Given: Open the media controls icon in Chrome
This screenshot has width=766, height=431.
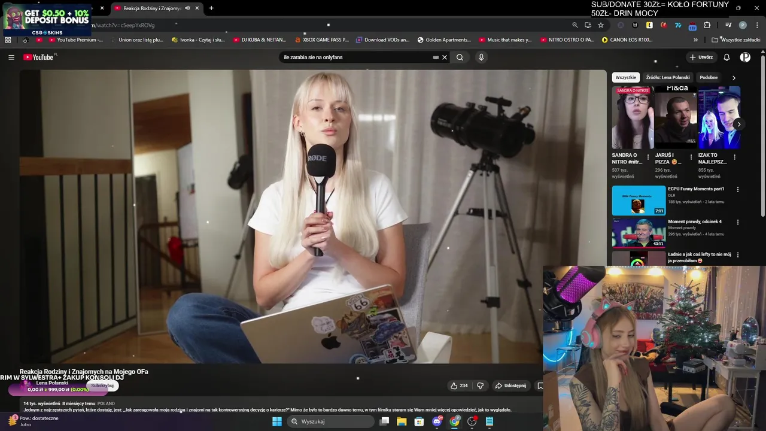Looking at the screenshot, I should tap(728, 25).
